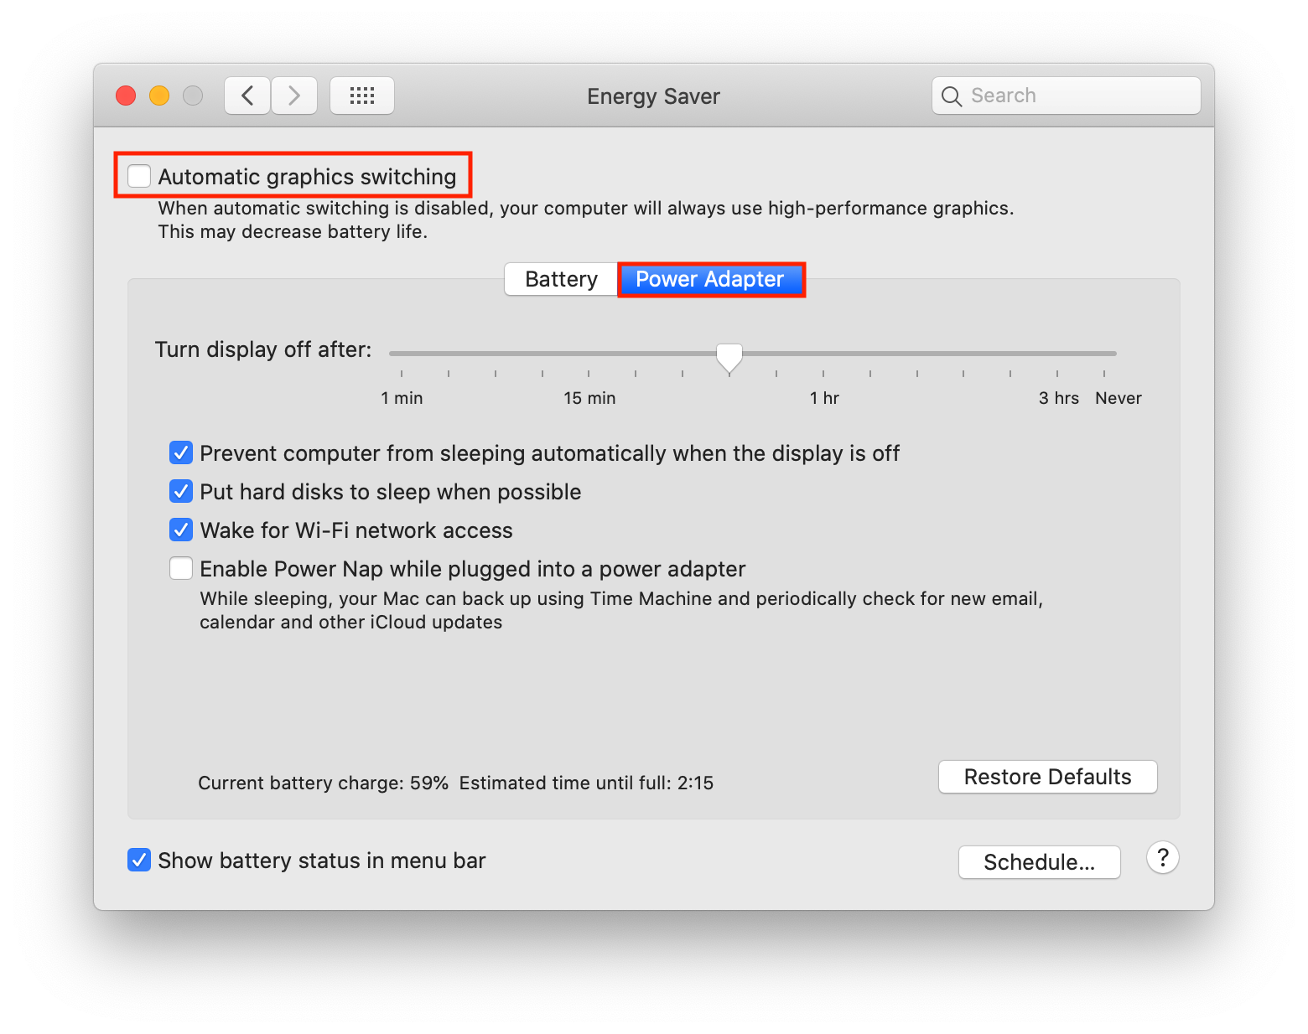Viewport: 1308px width, 1034px height.
Task: Uncheck Show battery status in menu bar
Action: [139, 860]
